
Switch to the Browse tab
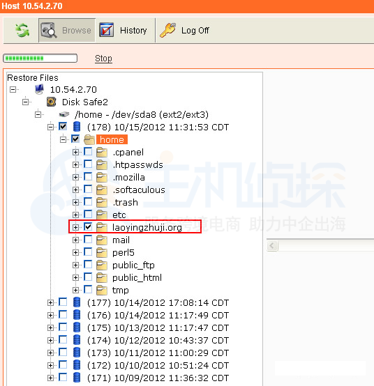(x=67, y=30)
